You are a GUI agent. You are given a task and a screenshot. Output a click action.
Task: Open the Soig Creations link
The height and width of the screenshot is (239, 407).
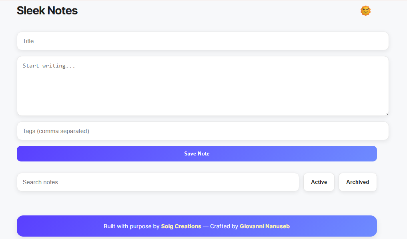click(x=181, y=226)
